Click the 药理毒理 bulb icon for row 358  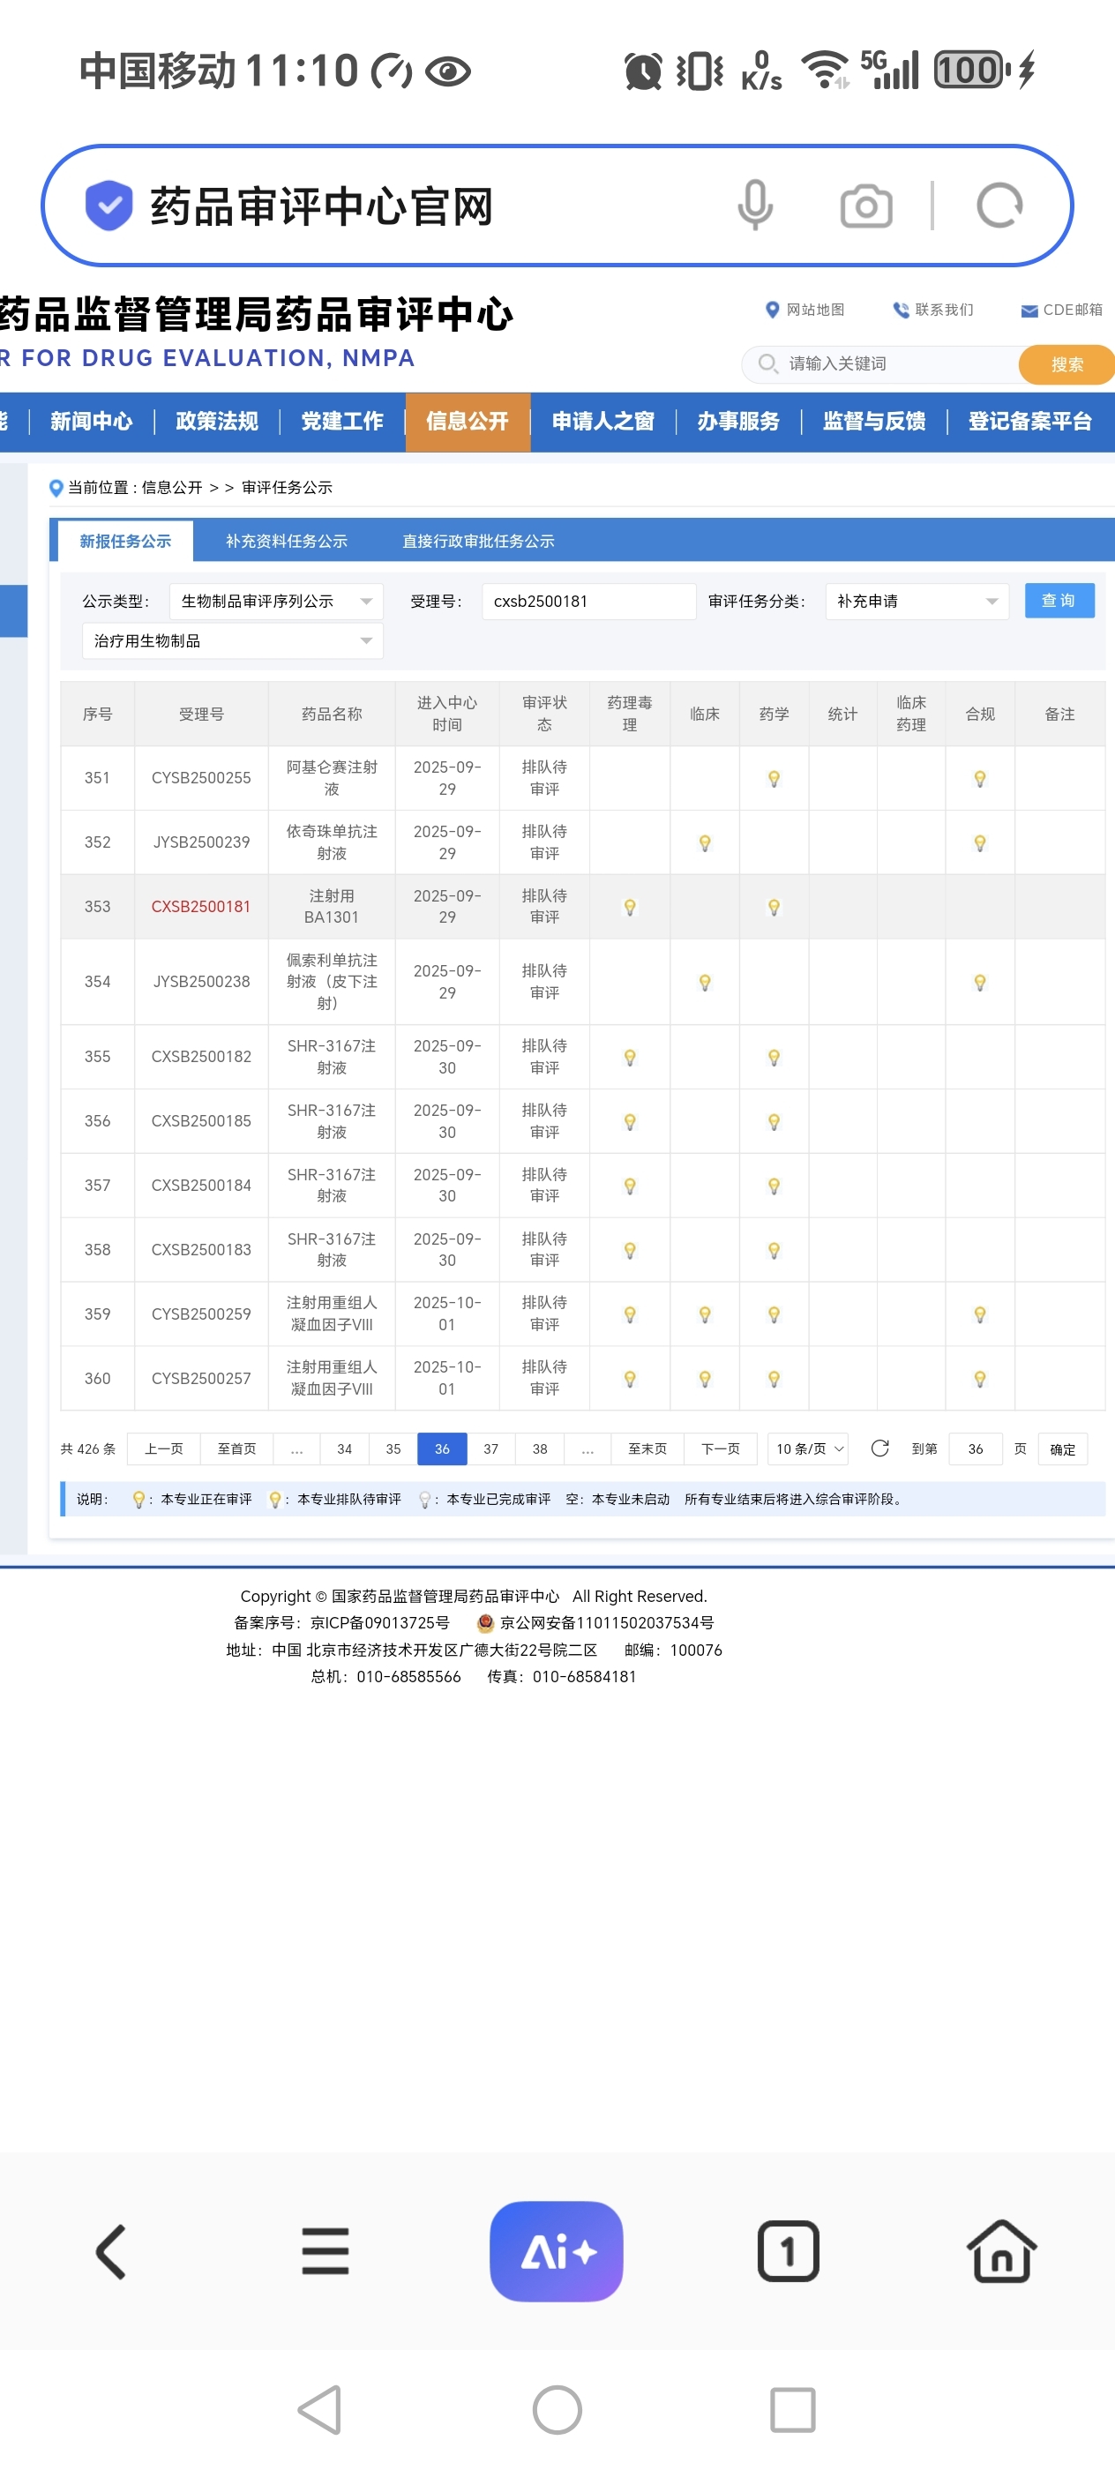click(x=630, y=1249)
